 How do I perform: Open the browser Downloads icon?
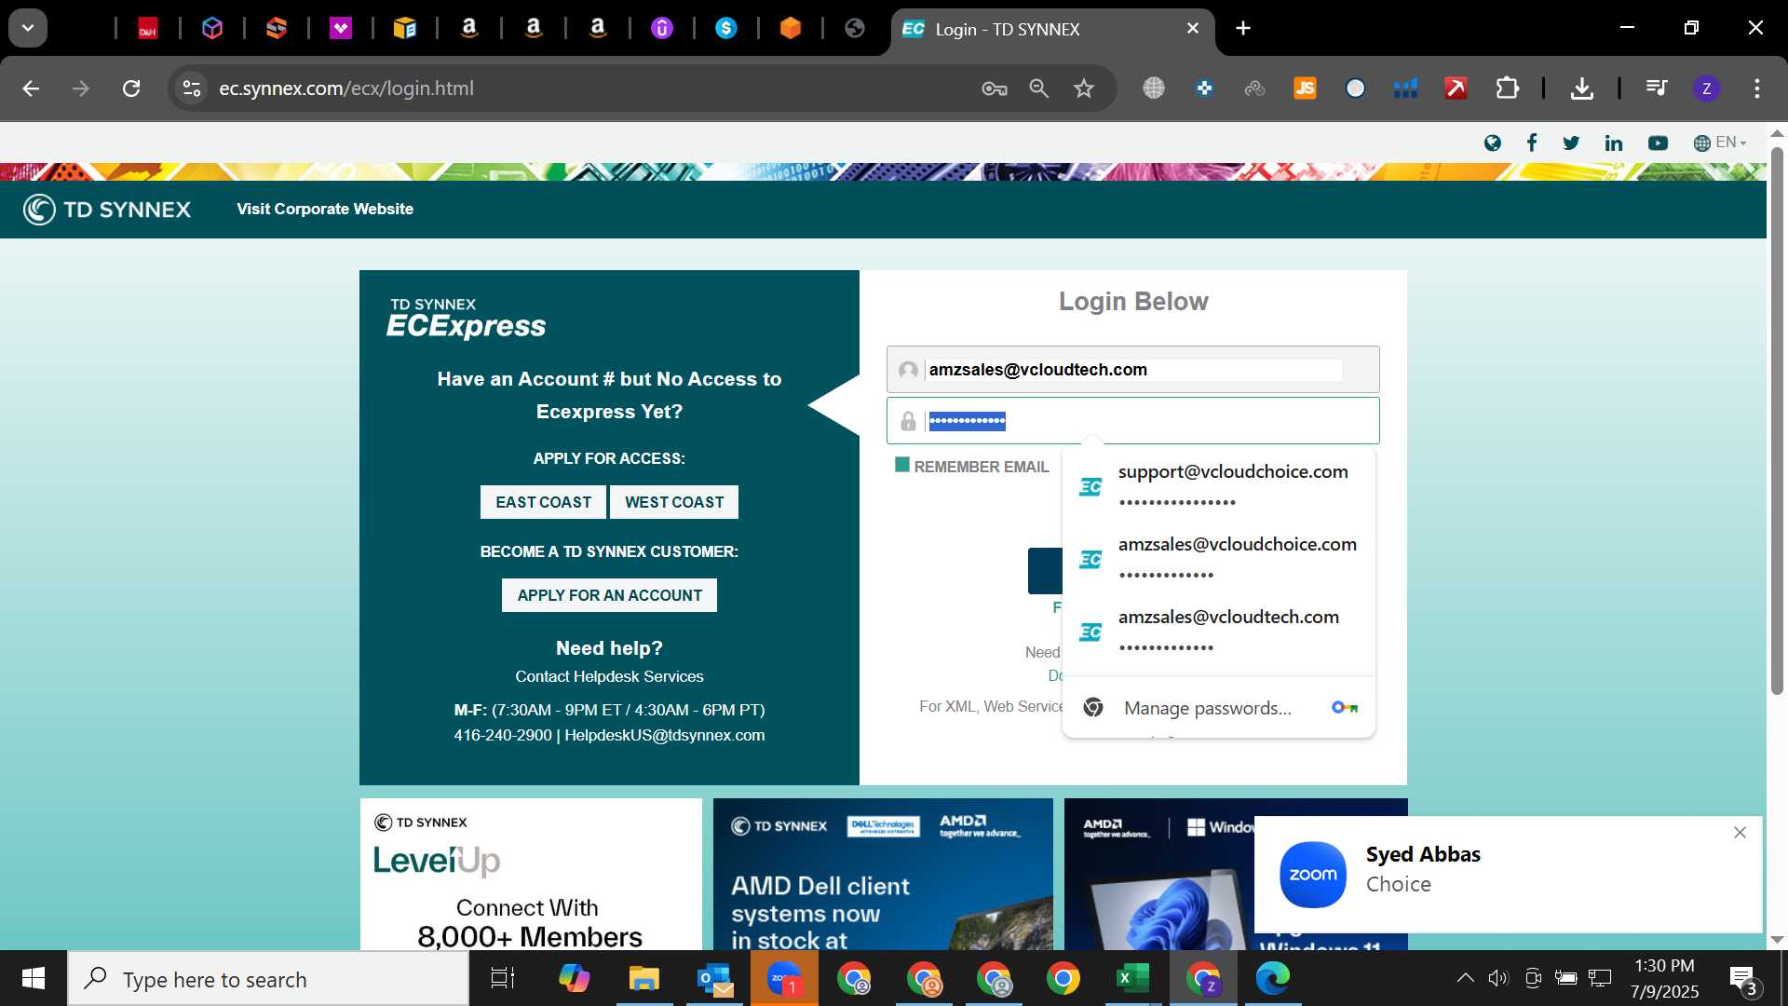click(x=1581, y=88)
